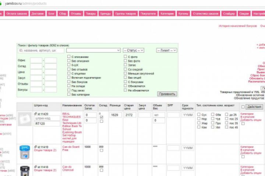
Task: Enable the 'С описанием' filter checkbox
Action: 69,56
